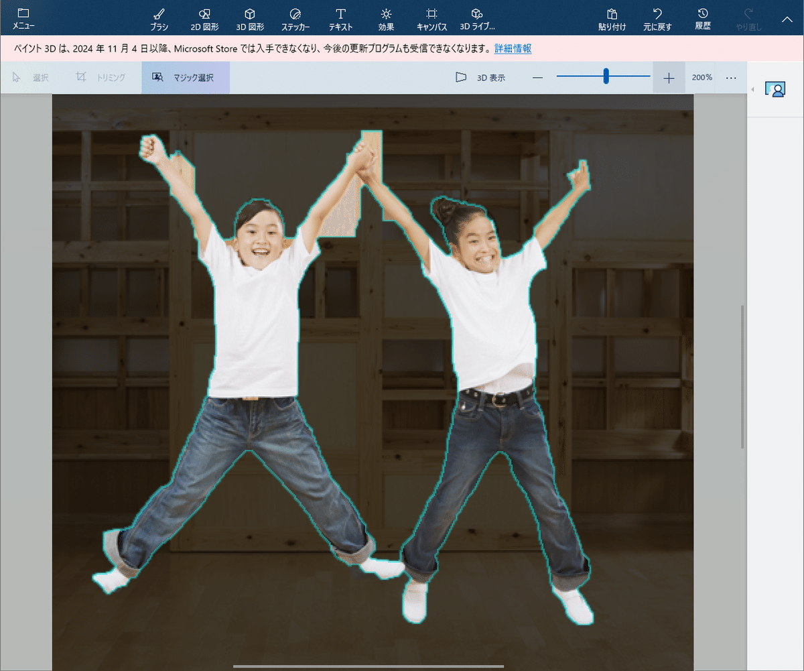The image size is (804, 671).
Task: Click the vertical canvas scrollbar
Action: pos(742,377)
